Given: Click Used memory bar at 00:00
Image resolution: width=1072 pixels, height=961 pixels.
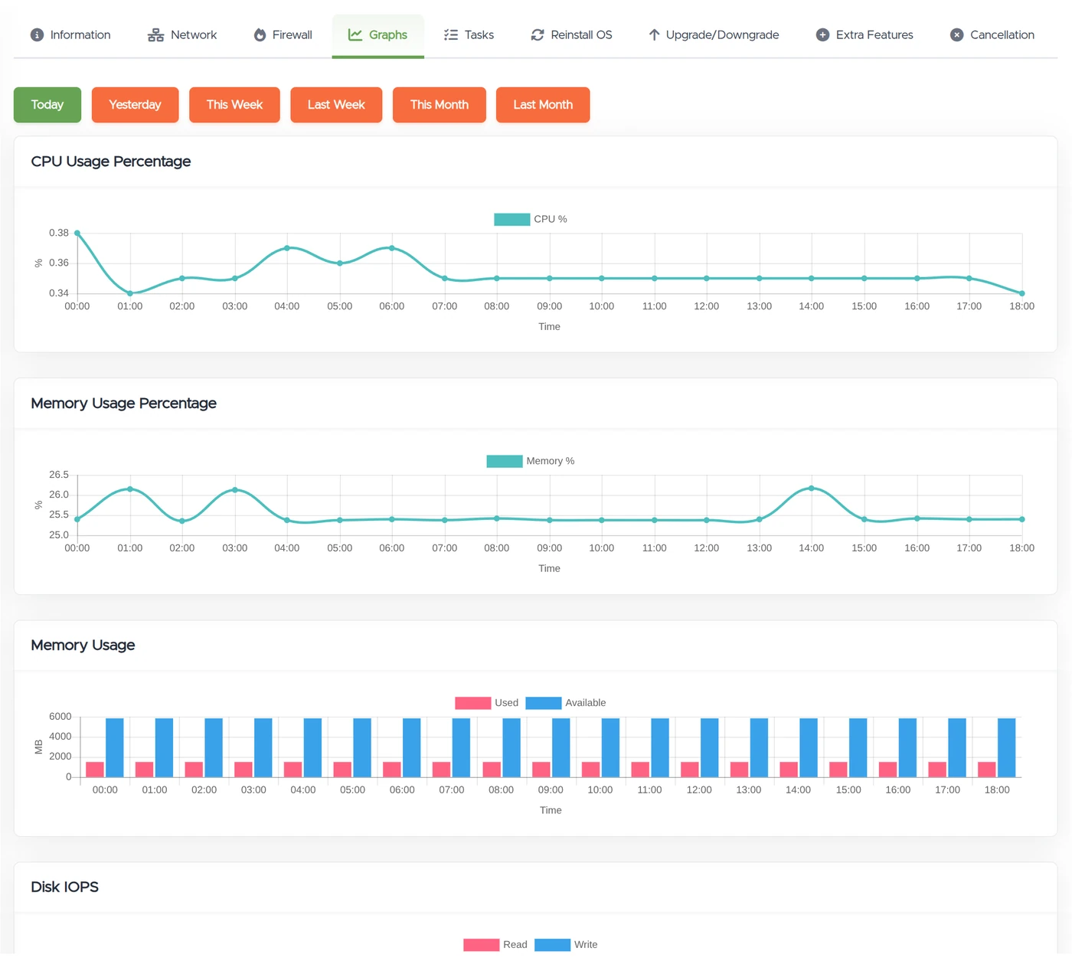Looking at the screenshot, I should (95, 770).
